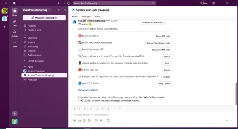The image size is (238, 129).
Task: Attach a file with plus icon
Action: click(x=74, y=120)
